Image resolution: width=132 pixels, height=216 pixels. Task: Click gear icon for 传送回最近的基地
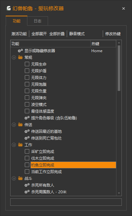point(27,132)
